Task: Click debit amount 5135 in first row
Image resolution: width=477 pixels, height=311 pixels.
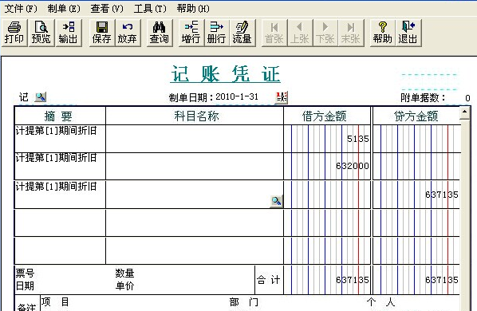Action: click(x=357, y=139)
